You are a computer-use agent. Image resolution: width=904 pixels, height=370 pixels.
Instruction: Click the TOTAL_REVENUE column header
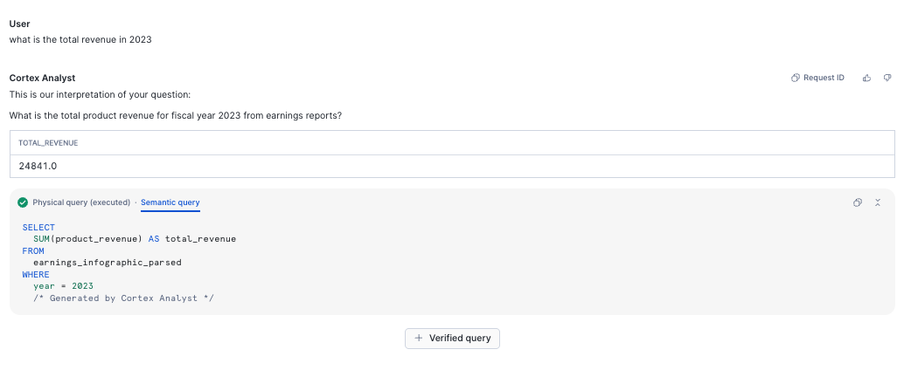point(49,142)
